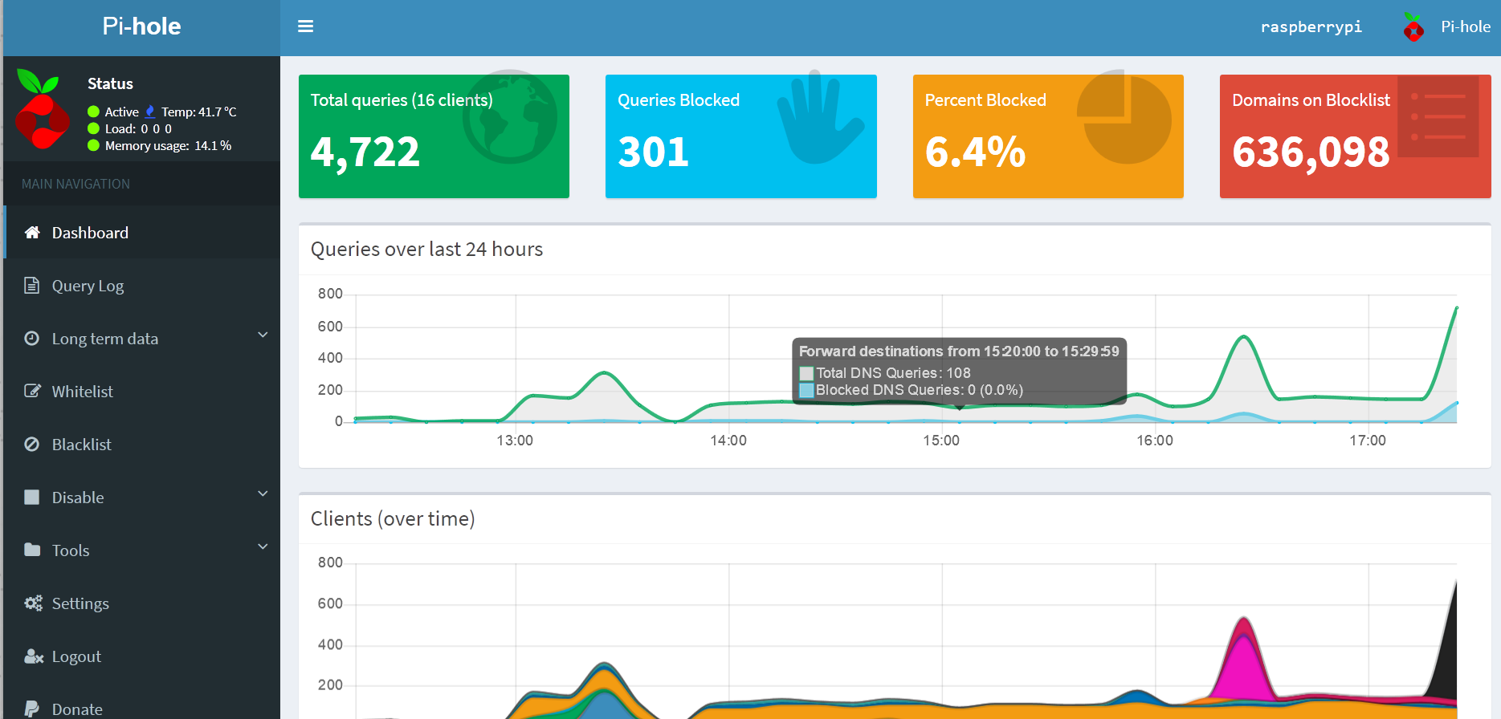Click the Logout user icon
This screenshot has height=719, width=1501.
pyautogui.click(x=34, y=656)
